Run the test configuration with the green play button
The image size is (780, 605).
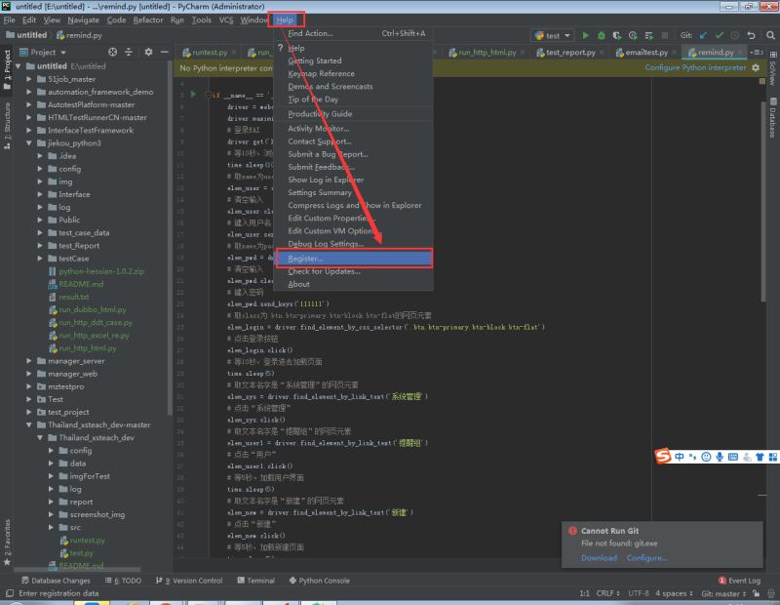(586, 35)
